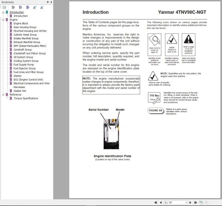Collapse the Engine bookmark node
Image resolution: width=222 pixels, height=206 pixels.
point(3,20)
